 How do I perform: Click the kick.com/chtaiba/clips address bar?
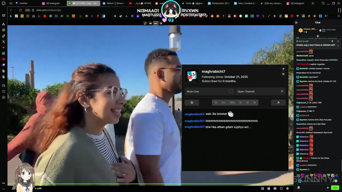49,10
